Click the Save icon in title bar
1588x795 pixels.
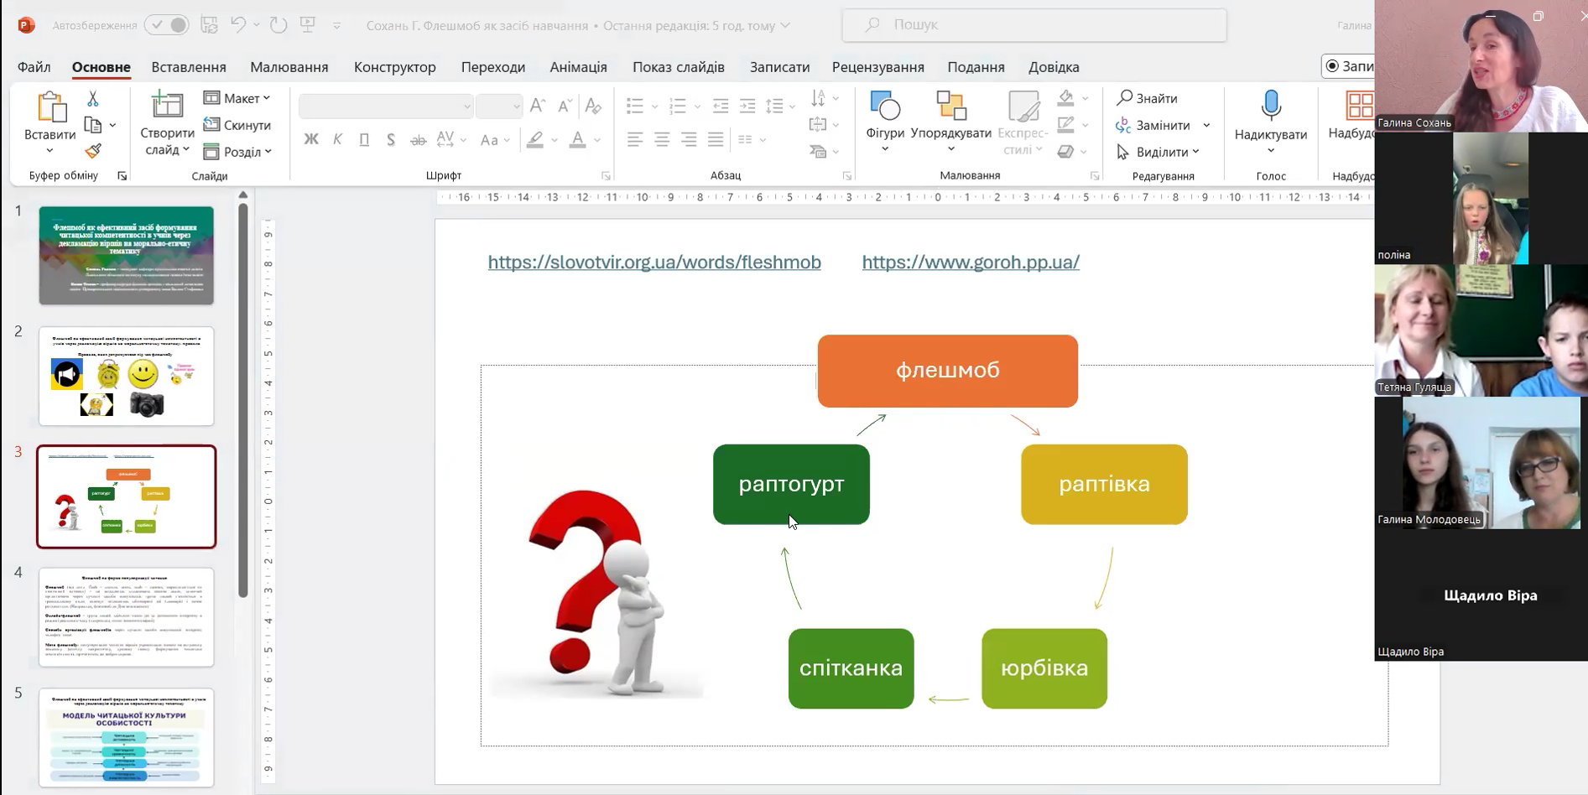[209, 25]
